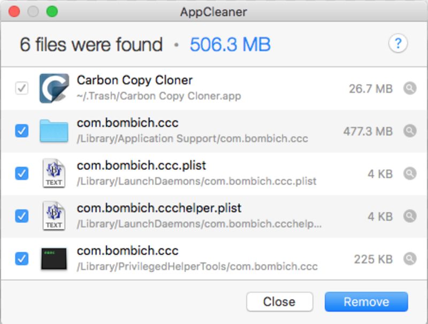Click the blue Application Support folder icon
The width and height of the screenshot is (428, 324).
point(54,131)
